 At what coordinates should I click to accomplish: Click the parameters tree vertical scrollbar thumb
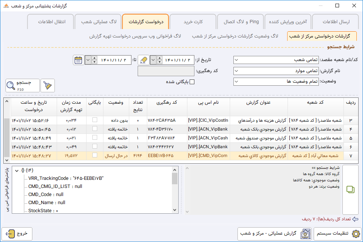click(x=175, y=178)
